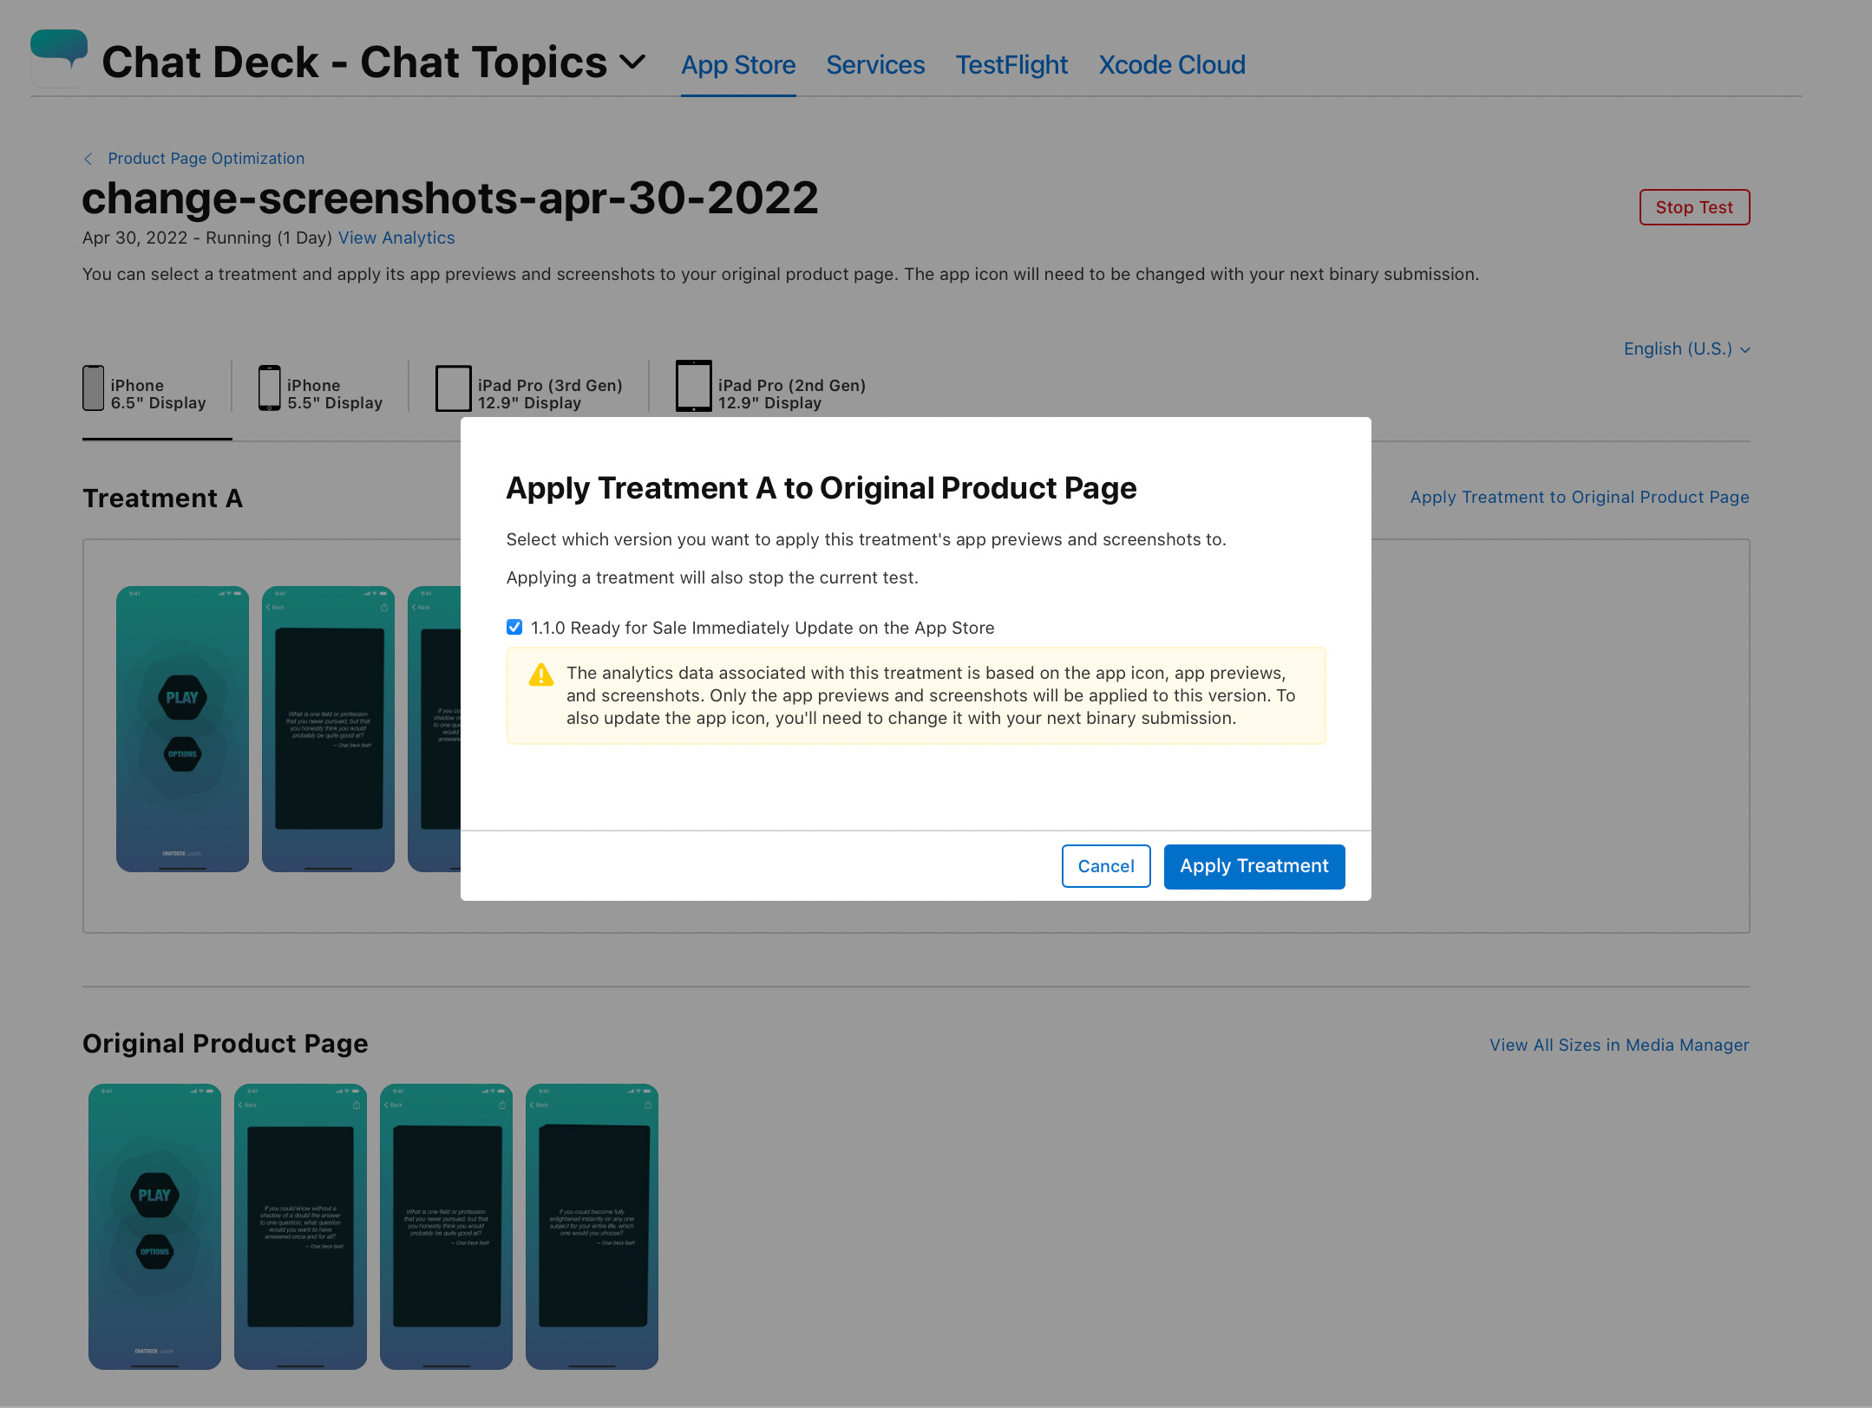Expand the Chat Deck - Chat Topics app switcher

[x=632, y=62]
